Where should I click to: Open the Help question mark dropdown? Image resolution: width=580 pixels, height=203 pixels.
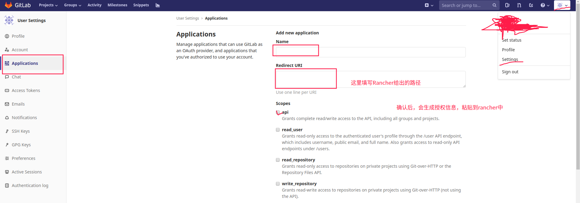click(x=545, y=5)
